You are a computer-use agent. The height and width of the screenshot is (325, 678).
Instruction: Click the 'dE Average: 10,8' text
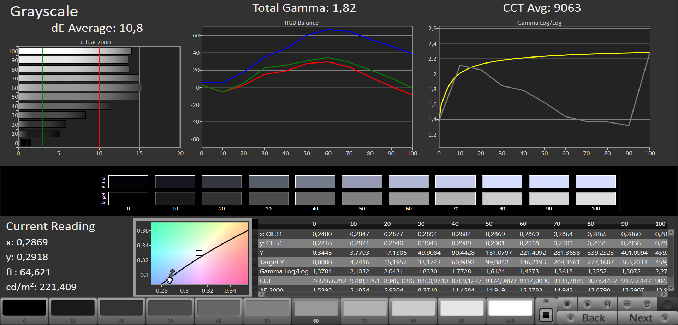97,28
